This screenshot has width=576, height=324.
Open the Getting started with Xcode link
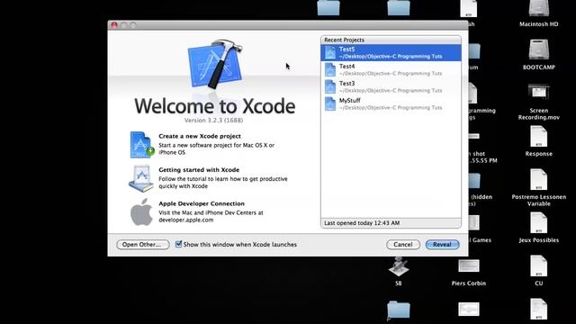point(199,170)
